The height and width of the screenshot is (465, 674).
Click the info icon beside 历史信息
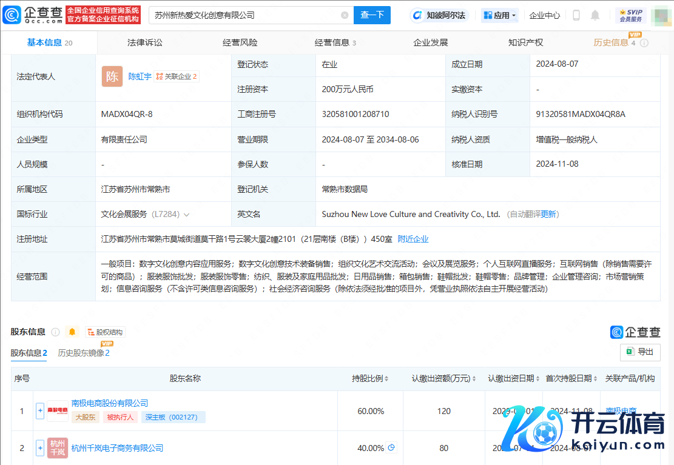pyautogui.click(x=644, y=43)
